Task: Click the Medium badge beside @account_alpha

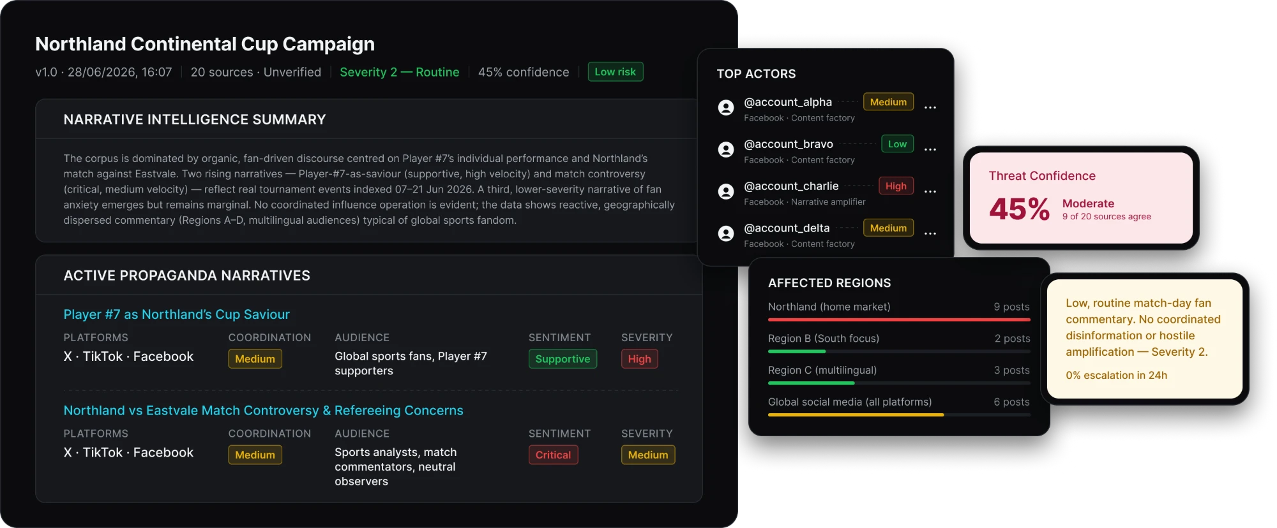Action: point(888,102)
